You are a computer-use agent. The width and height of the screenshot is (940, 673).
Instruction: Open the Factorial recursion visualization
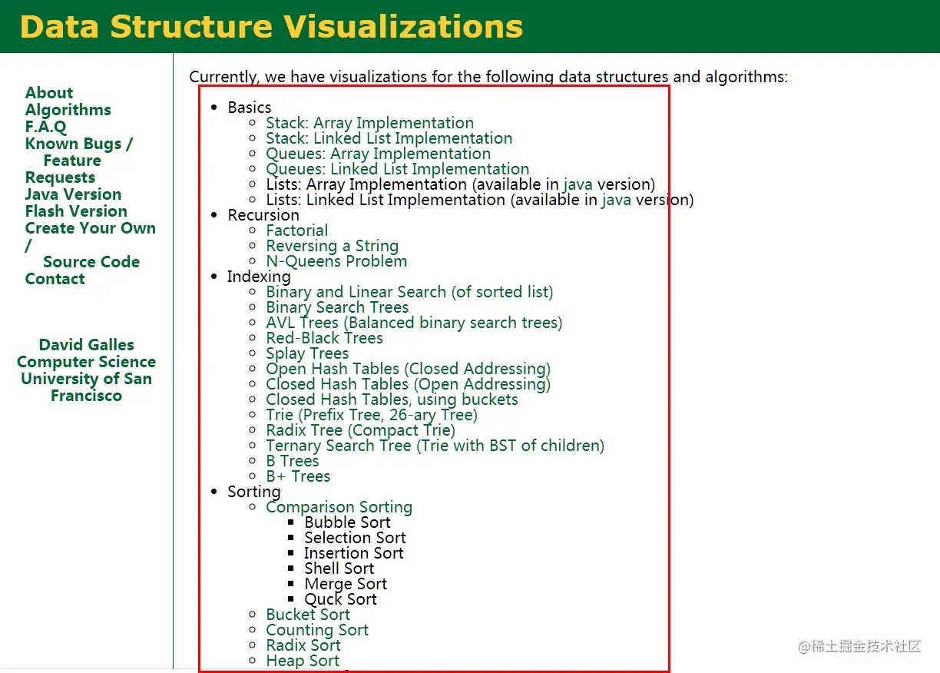click(296, 230)
